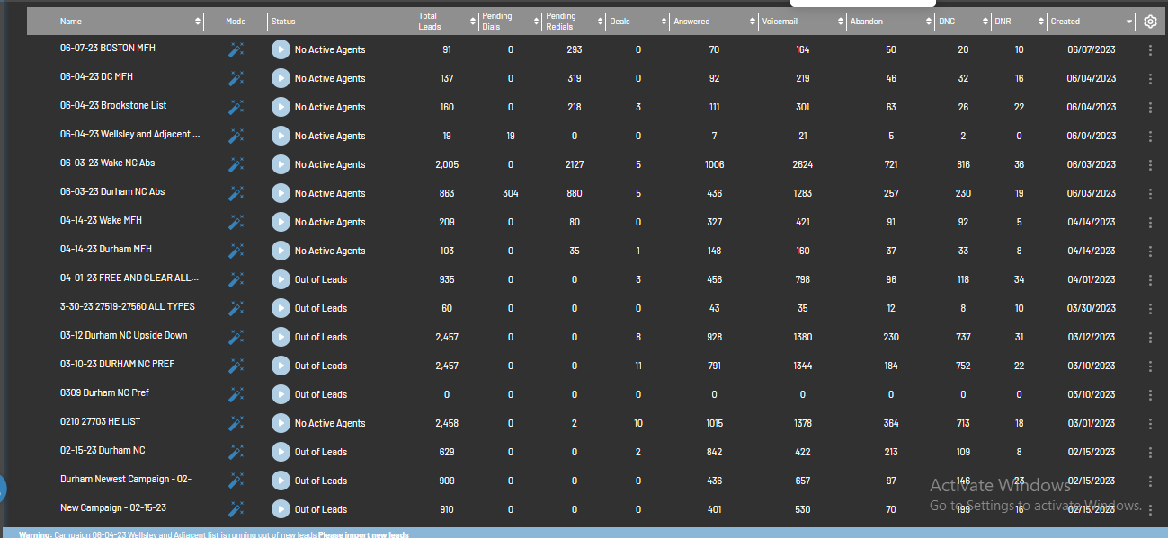Start the 0309 Durham NC Pref campaign
The height and width of the screenshot is (538, 1168).
[281, 394]
